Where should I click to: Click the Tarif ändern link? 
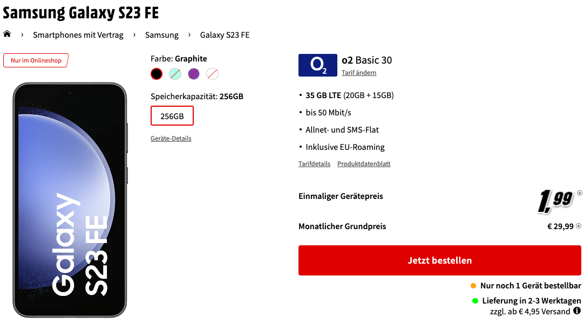[359, 73]
